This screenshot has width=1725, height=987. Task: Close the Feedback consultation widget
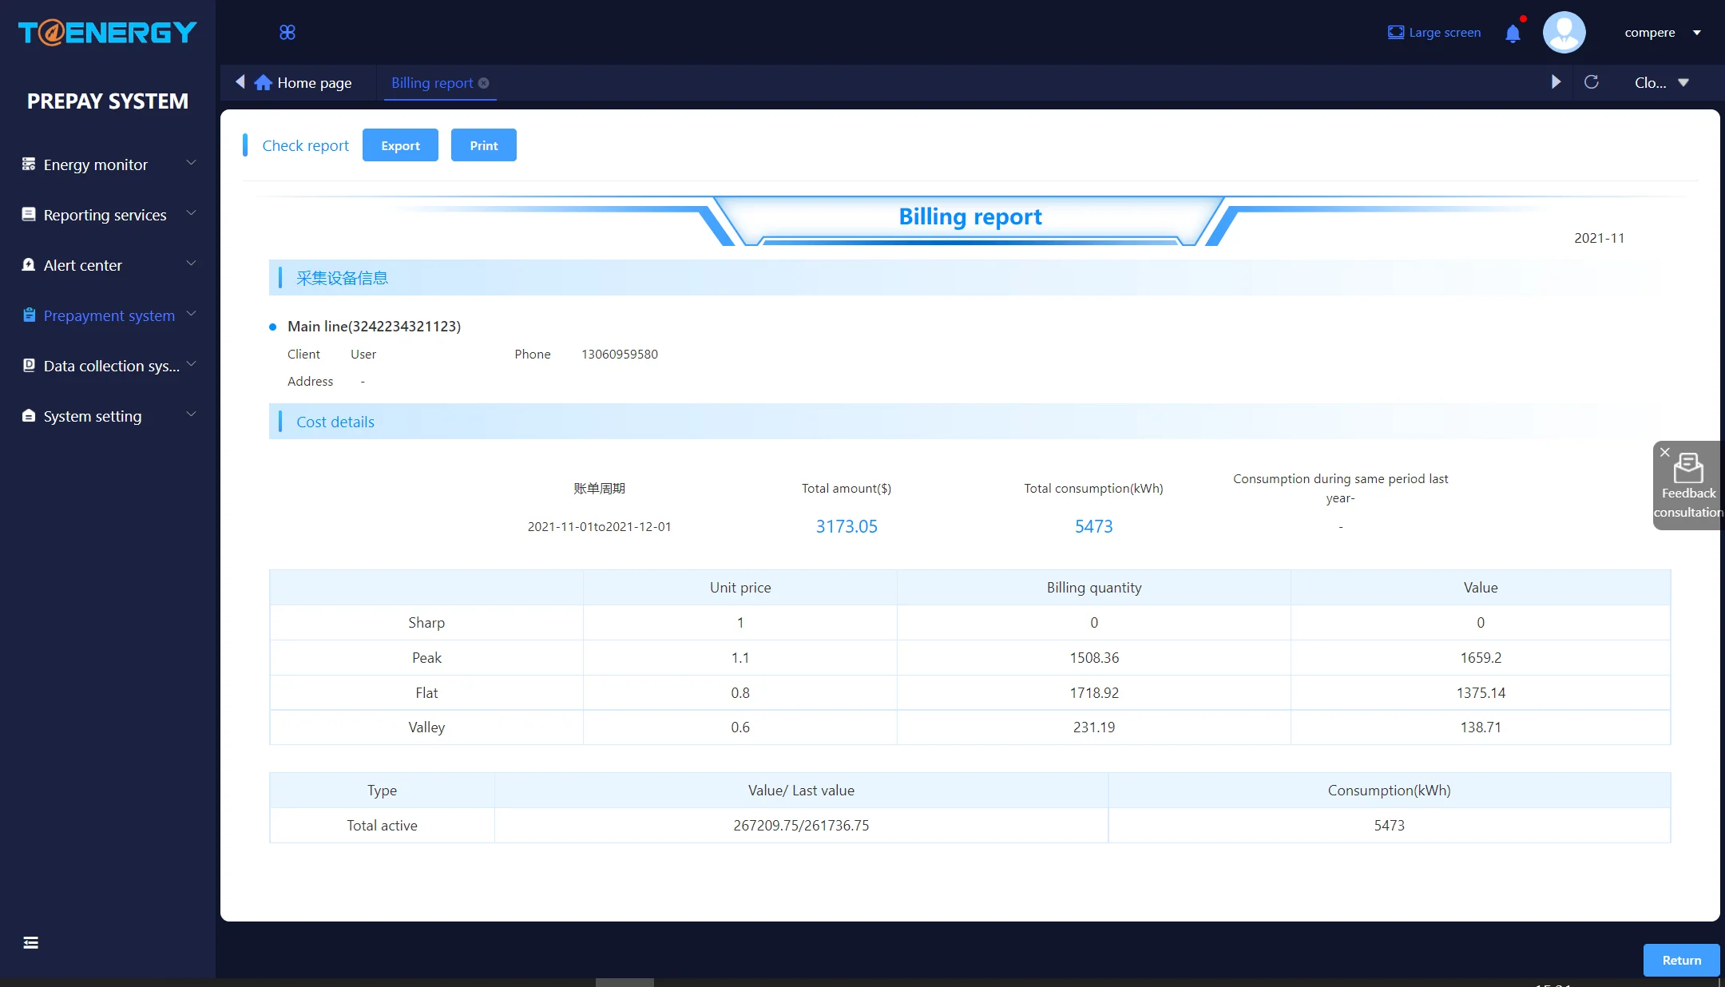[1665, 453]
